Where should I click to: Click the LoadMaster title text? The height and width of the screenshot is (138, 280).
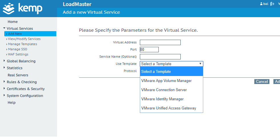click(77, 4)
